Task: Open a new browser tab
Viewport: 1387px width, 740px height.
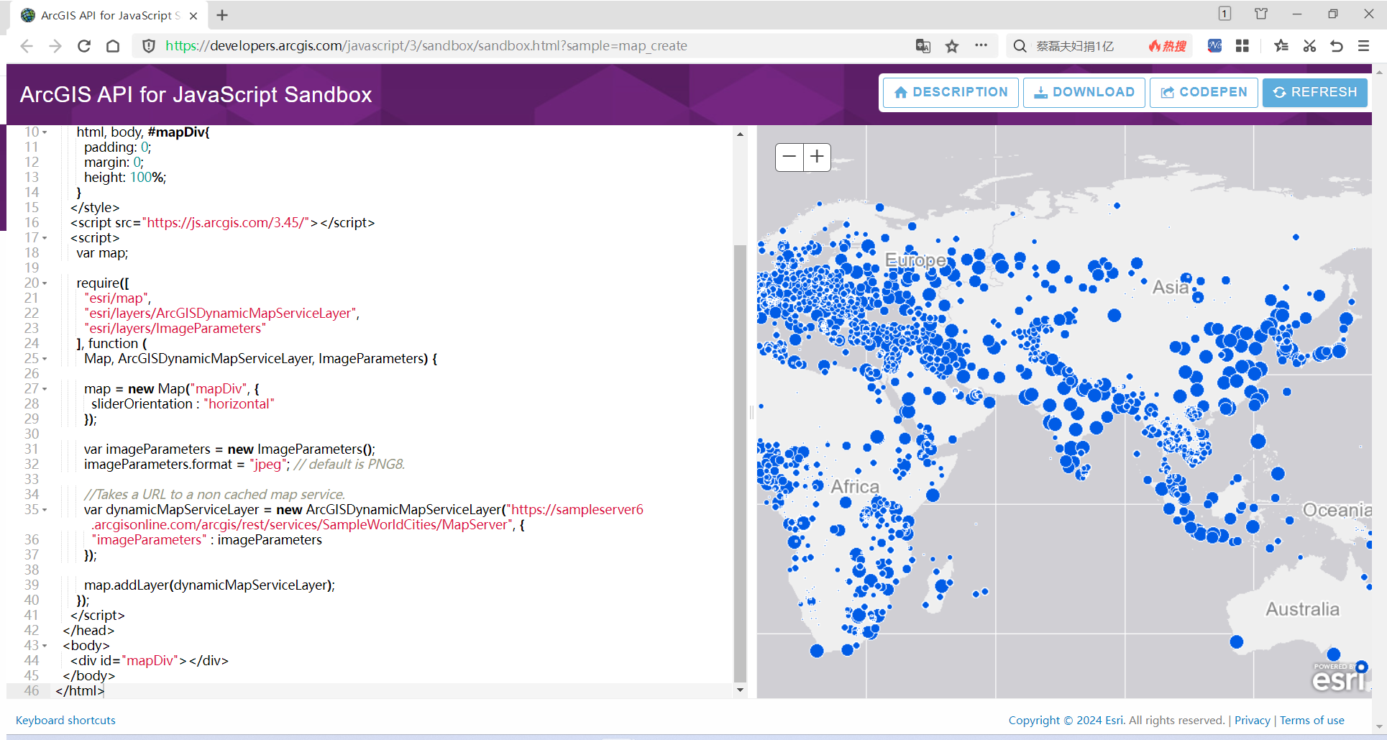Action: (x=222, y=15)
